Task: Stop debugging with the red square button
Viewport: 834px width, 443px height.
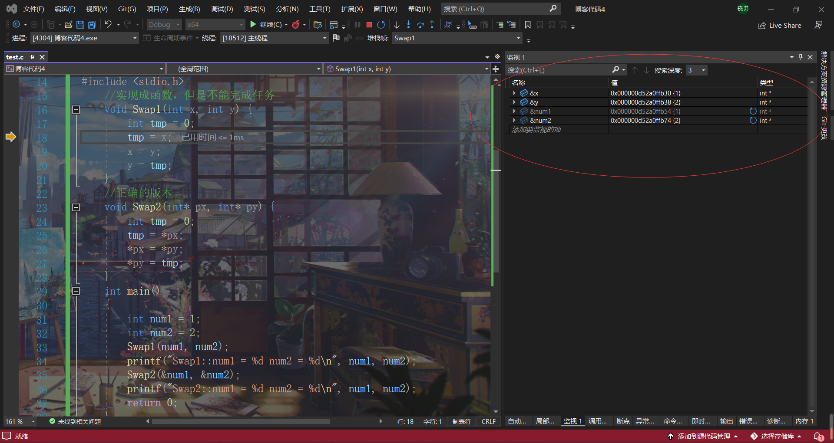Action: [x=369, y=25]
